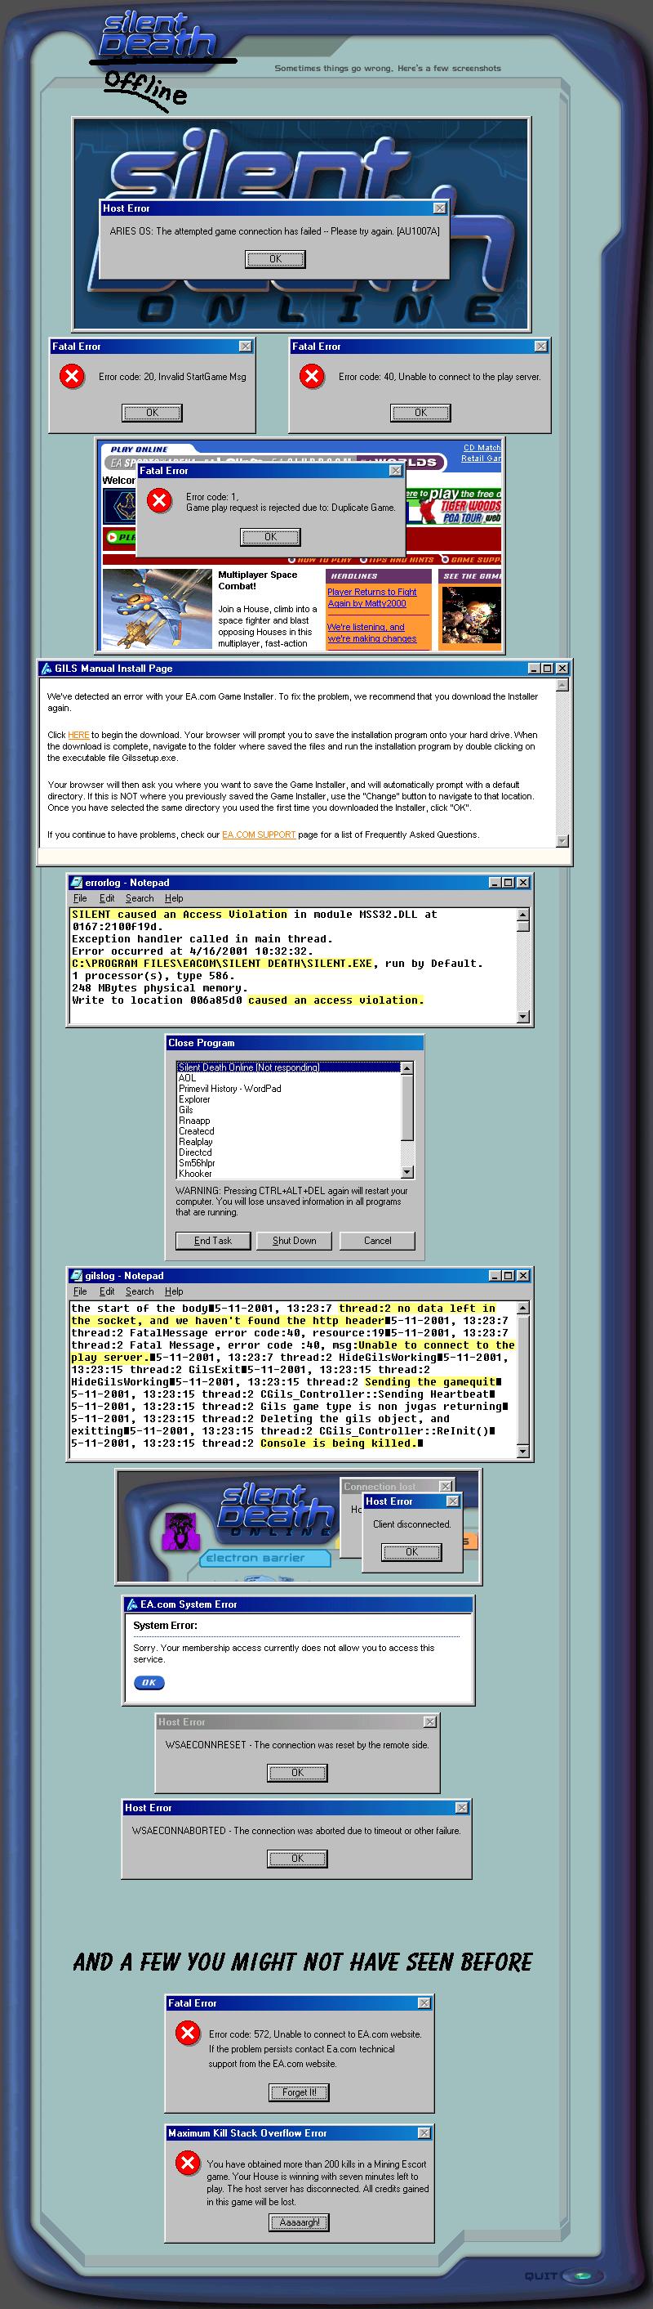This screenshot has width=653, height=2309.
Task: Select Realplay in the Close Program list
Action: click(288, 1142)
